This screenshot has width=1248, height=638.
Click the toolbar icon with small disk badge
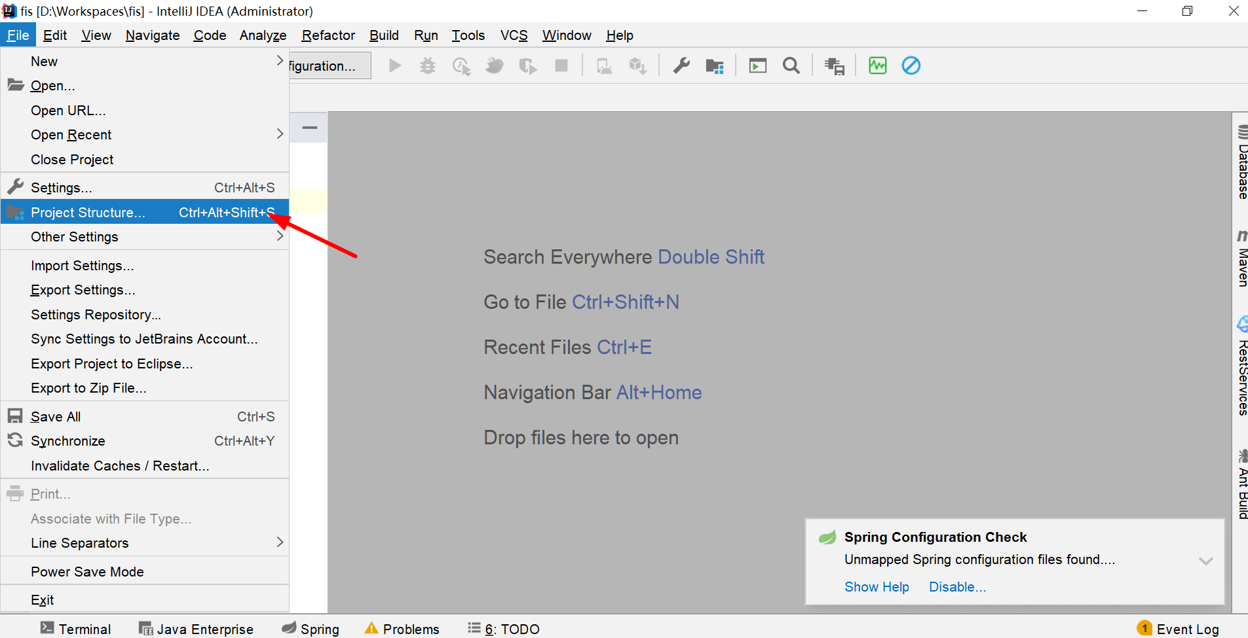pyautogui.click(x=835, y=65)
